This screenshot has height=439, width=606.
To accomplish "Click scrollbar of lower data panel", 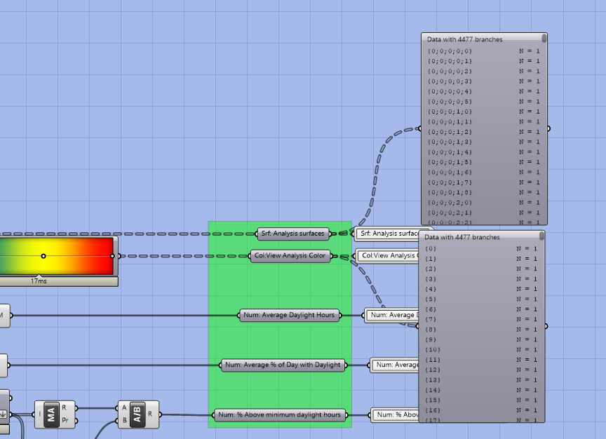I will (542, 236).
